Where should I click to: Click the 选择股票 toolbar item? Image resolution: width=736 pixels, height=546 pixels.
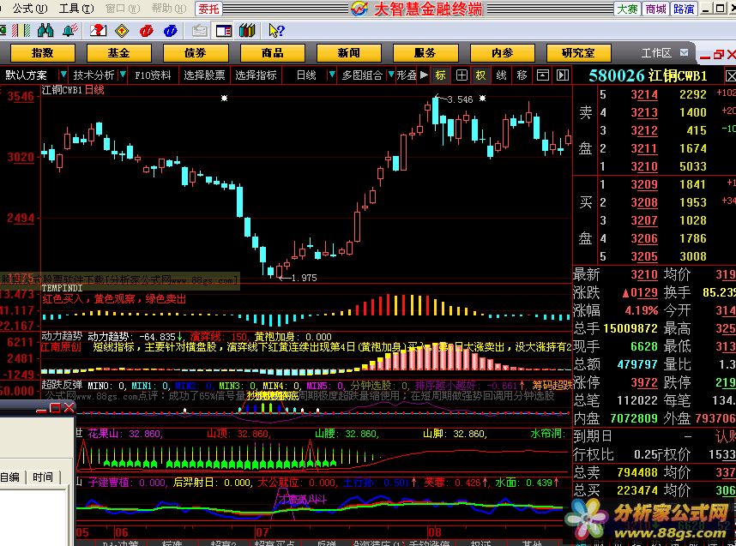[205, 75]
